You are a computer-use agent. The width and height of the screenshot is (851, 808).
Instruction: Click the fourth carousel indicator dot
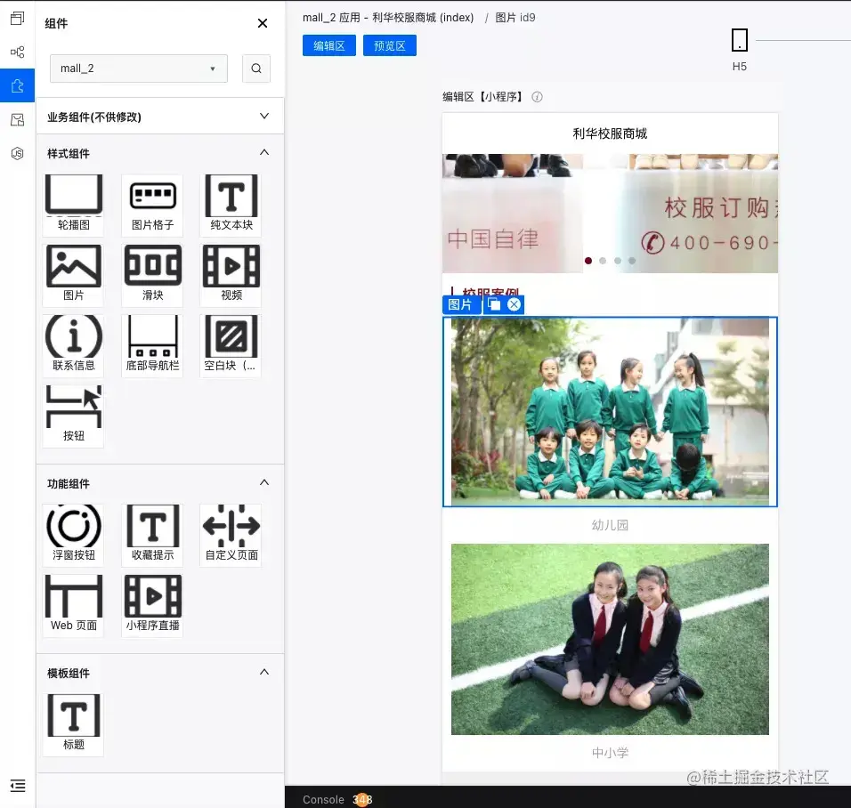[x=632, y=261]
